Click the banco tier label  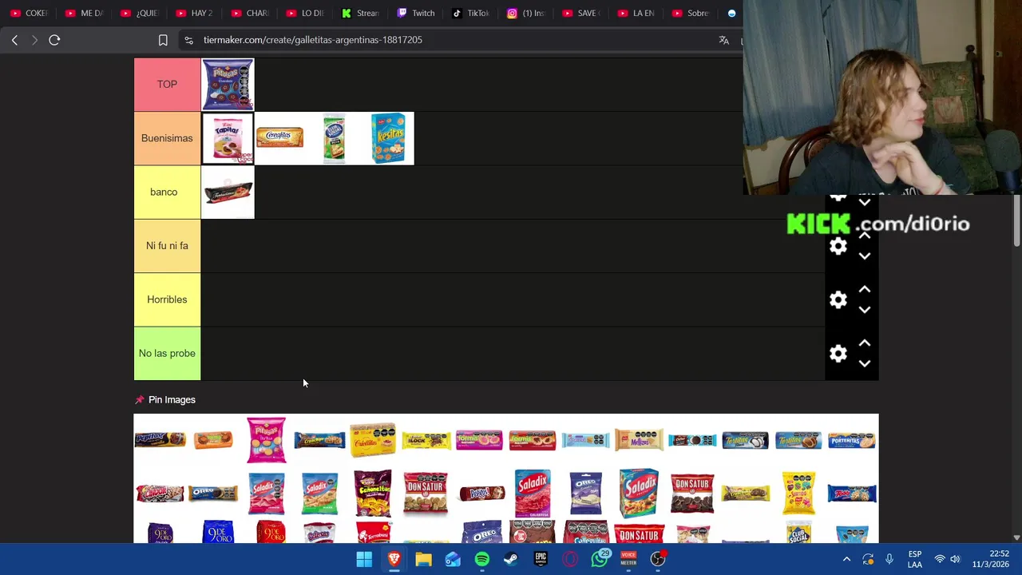coord(167,192)
